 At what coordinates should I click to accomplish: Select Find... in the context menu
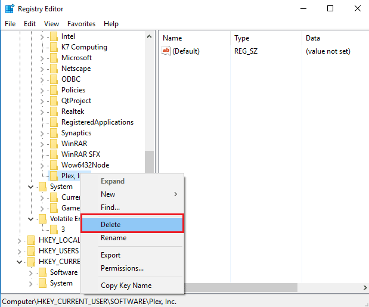[132, 207]
